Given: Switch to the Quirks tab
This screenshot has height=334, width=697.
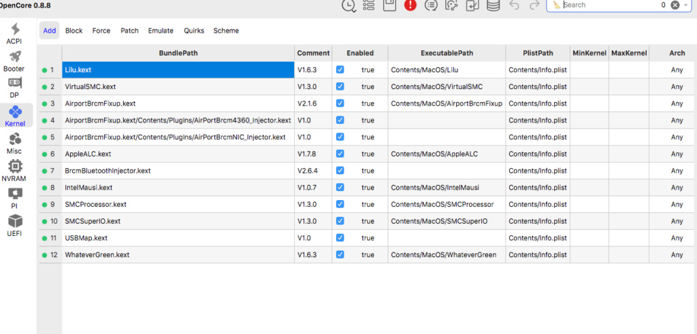Looking at the screenshot, I should click(194, 31).
